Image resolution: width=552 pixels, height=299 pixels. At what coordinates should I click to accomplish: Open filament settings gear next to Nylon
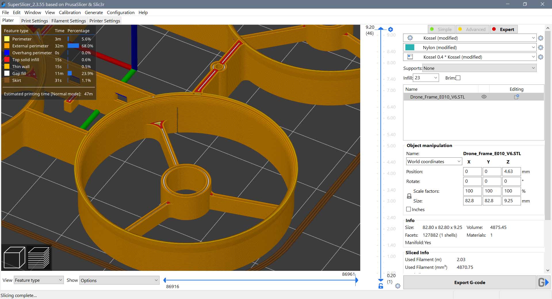[x=540, y=48]
